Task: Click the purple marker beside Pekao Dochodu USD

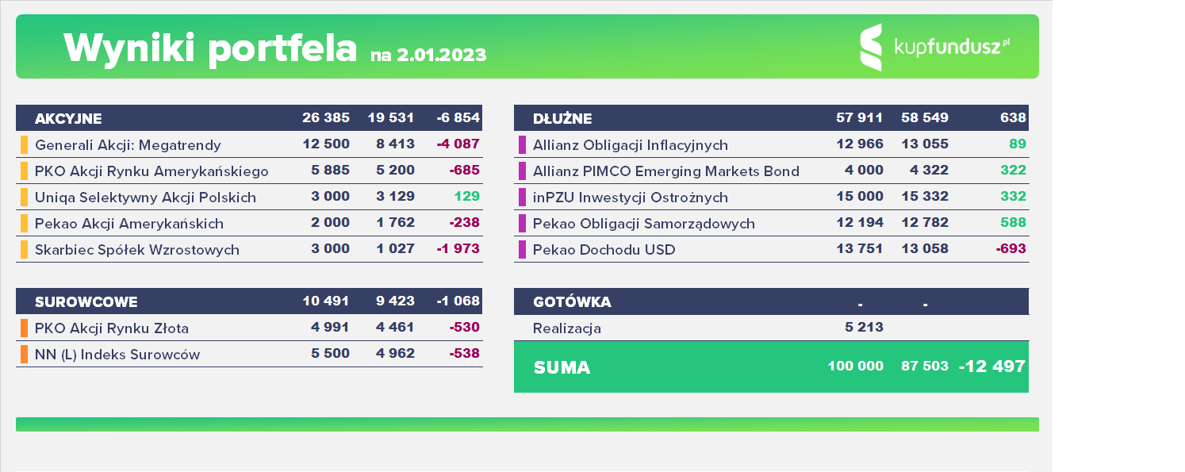Action: click(522, 249)
